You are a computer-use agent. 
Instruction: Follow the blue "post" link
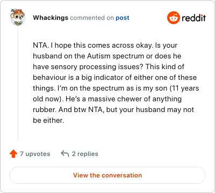pos(123,18)
